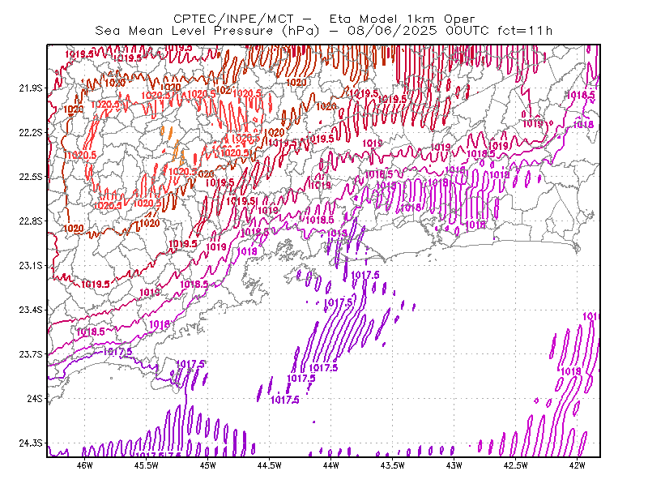Click the latitude label '23.7S'
This screenshot has height=501, width=648.
pos(31,354)
